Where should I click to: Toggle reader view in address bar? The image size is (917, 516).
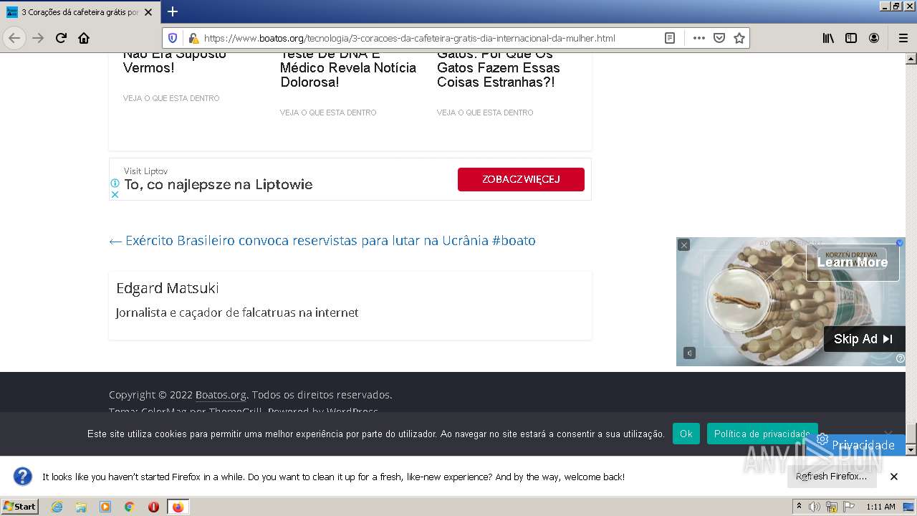670,38
